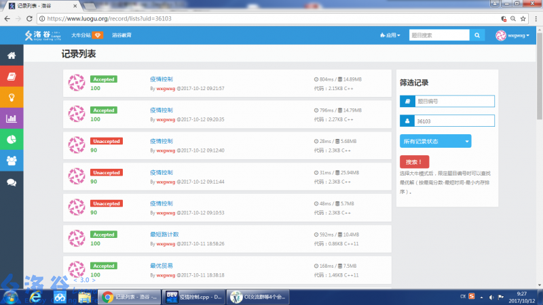The image size is (543, 305).
Task: Click the green pie chart sidebar icon
Action: coord(12,140)
